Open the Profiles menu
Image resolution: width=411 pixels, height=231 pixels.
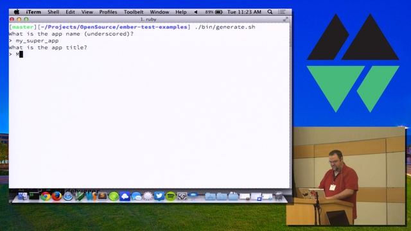(108, 12)
